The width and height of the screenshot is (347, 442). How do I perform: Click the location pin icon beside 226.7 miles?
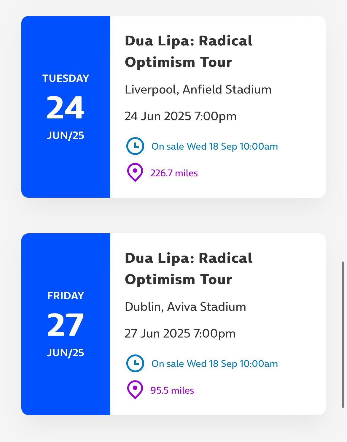[x=135, y=172]
